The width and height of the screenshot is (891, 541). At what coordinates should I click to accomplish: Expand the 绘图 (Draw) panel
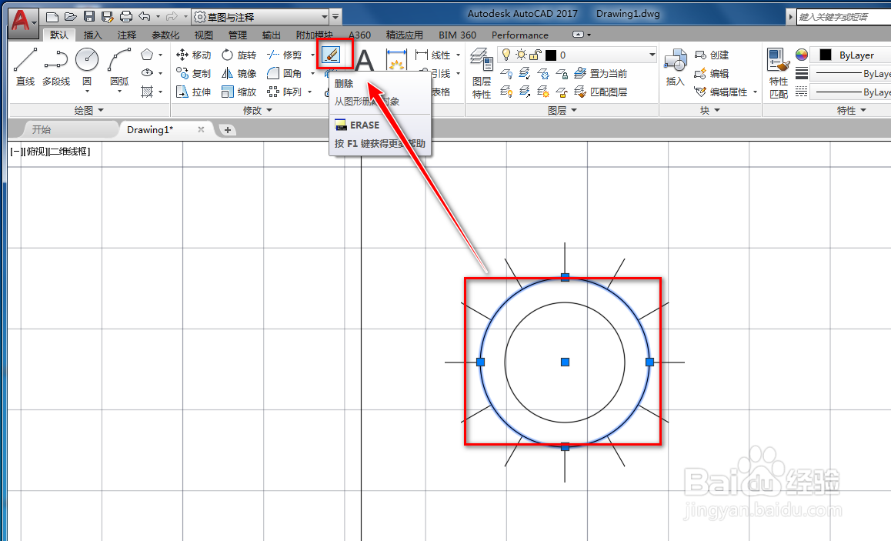[89, 110]
